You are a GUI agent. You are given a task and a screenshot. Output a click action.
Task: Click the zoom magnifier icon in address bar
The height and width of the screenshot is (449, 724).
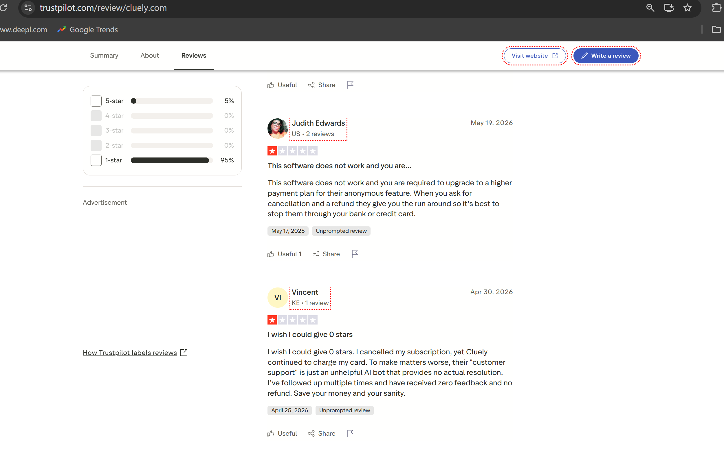650,8
